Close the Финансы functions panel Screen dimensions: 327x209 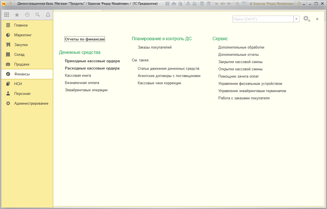coord(317,19)
